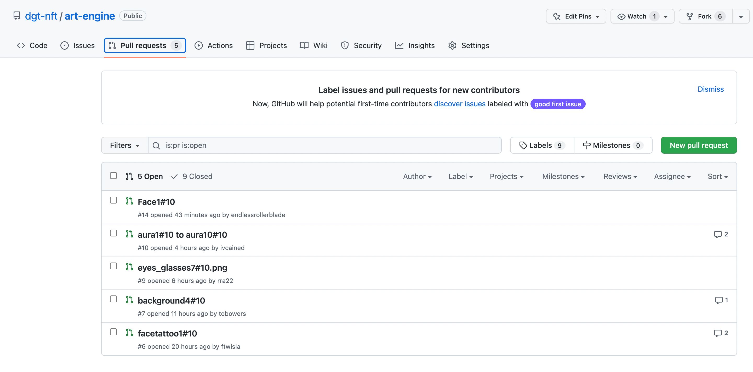The width and height of the screenshot is (753, 372).
Task: Dismiss the new contributors banner
Action: 711,89
